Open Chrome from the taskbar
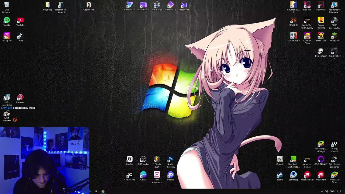 pos(103,191)
